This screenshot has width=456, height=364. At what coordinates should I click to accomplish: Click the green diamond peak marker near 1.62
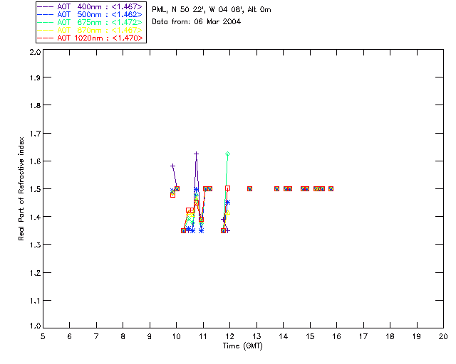tap(228, 154)
